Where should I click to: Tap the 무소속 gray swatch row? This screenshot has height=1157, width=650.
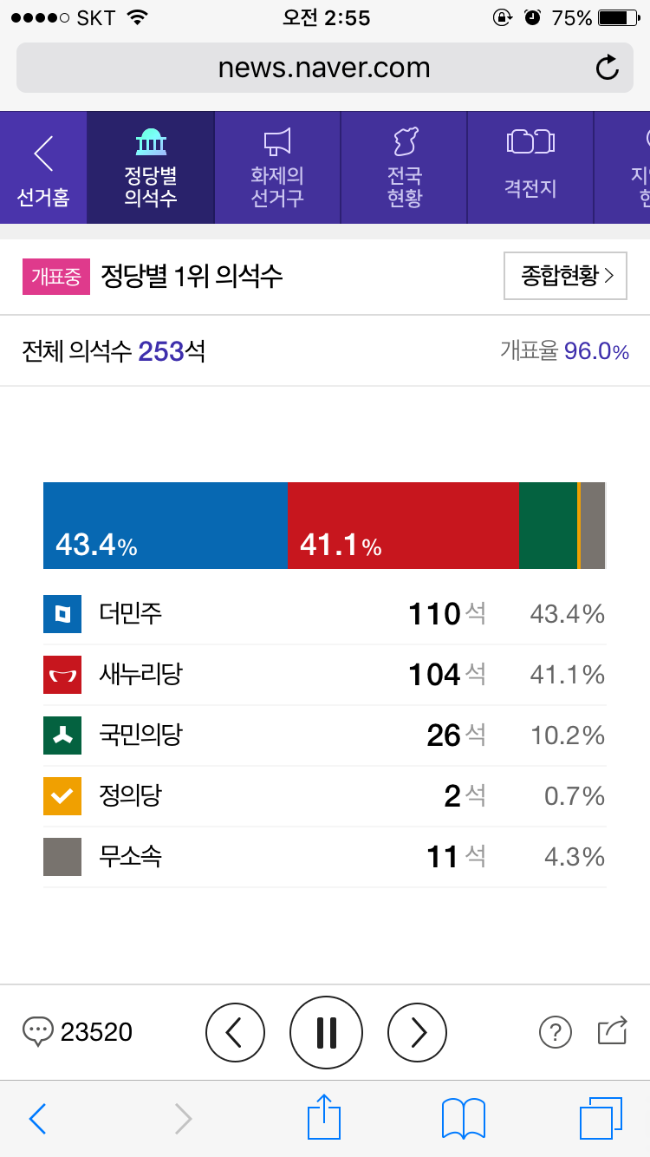62,856
